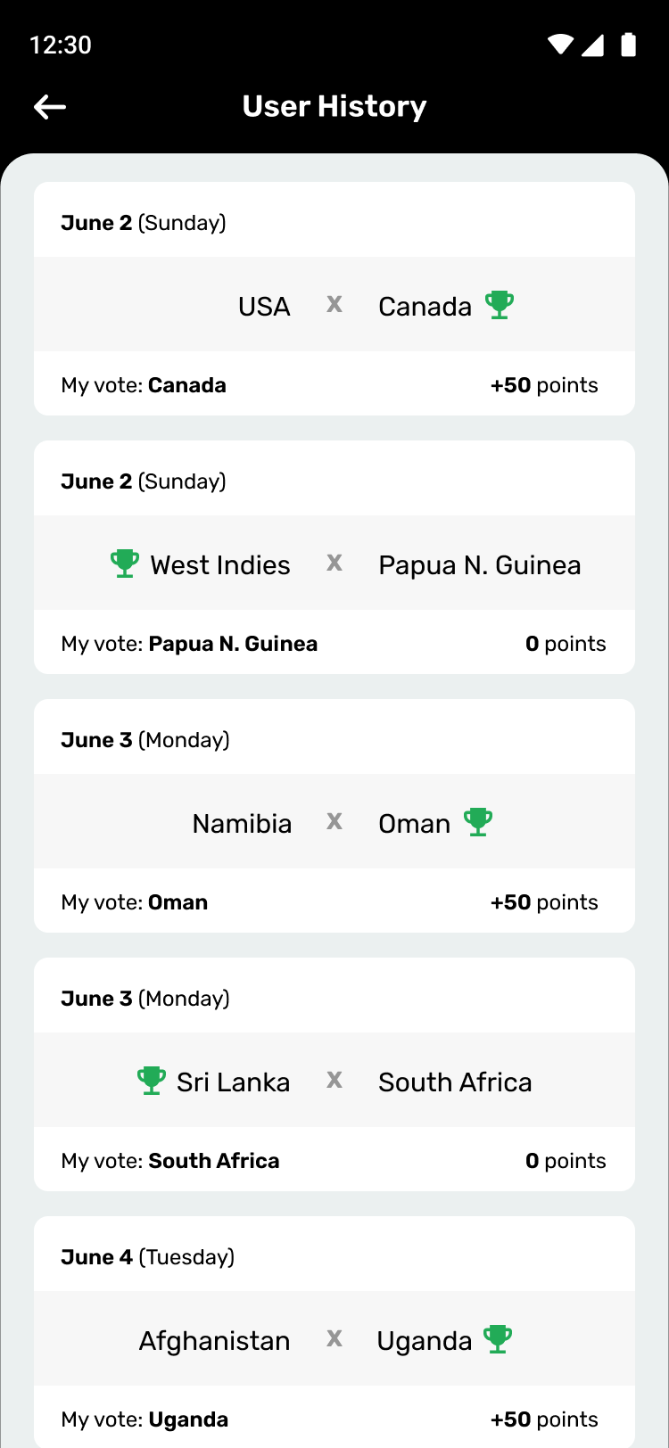This screenshot has height=1448, width=669.
Task: Tap the User History title
Action: (334, 107)
